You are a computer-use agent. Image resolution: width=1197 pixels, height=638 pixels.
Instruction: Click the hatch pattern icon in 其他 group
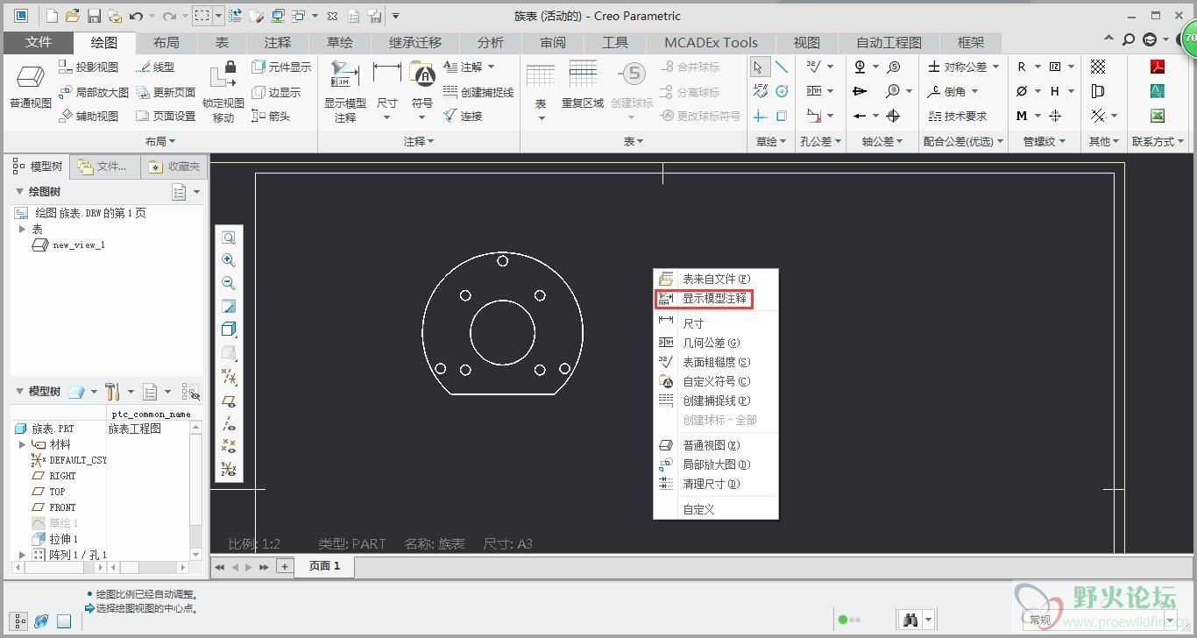click(x=1098, y=67)
